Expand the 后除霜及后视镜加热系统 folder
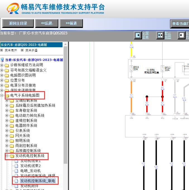 pos(7,106)
